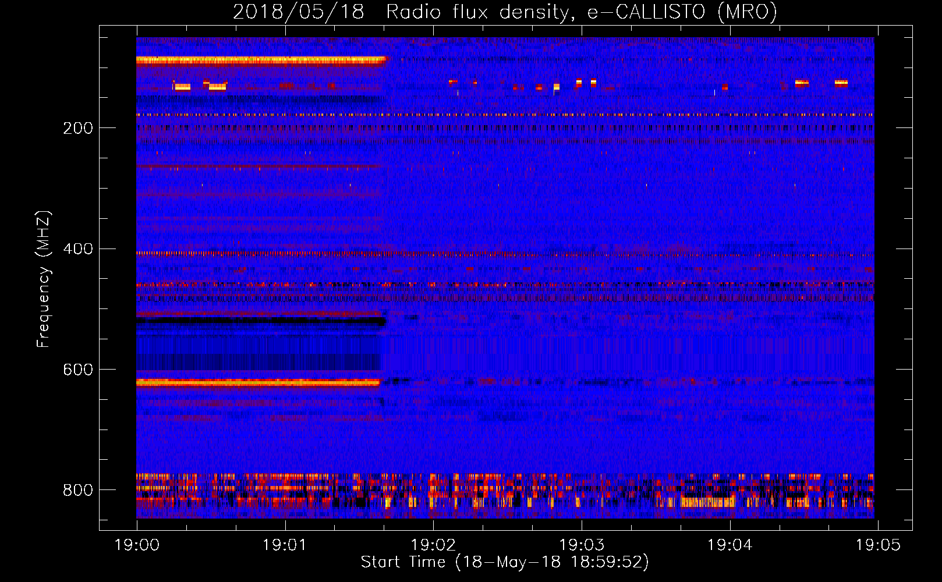Click the date "2018/05/18" in the title
The image size is (942, 582).
pyautogui.click(x=299, y=12)
